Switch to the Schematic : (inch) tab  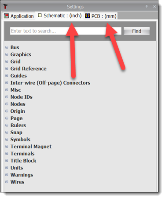(x=60, y=15)
